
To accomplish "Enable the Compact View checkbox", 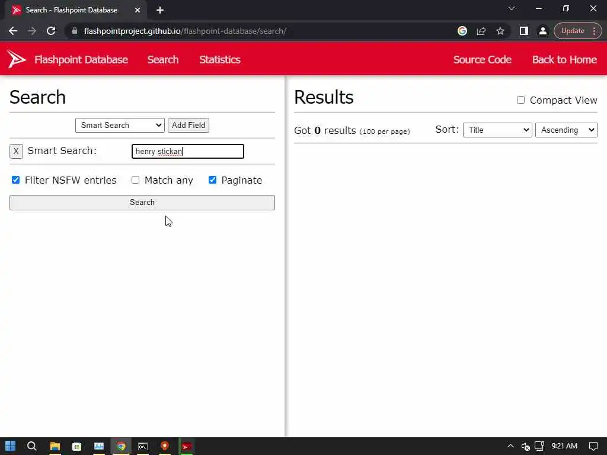I will pyautogui.click(x=520, y=100).
